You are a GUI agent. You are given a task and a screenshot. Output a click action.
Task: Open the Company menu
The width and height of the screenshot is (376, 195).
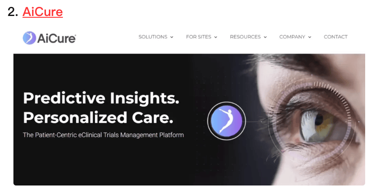tap(292, 37)
